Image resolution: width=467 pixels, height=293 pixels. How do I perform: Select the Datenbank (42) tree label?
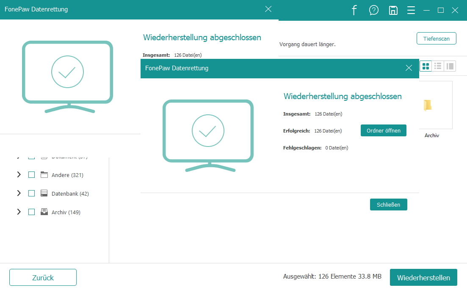coord(70,193)
